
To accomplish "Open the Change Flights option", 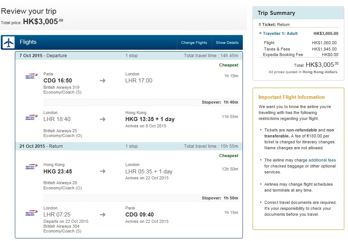I will click(x=194, y=42).
